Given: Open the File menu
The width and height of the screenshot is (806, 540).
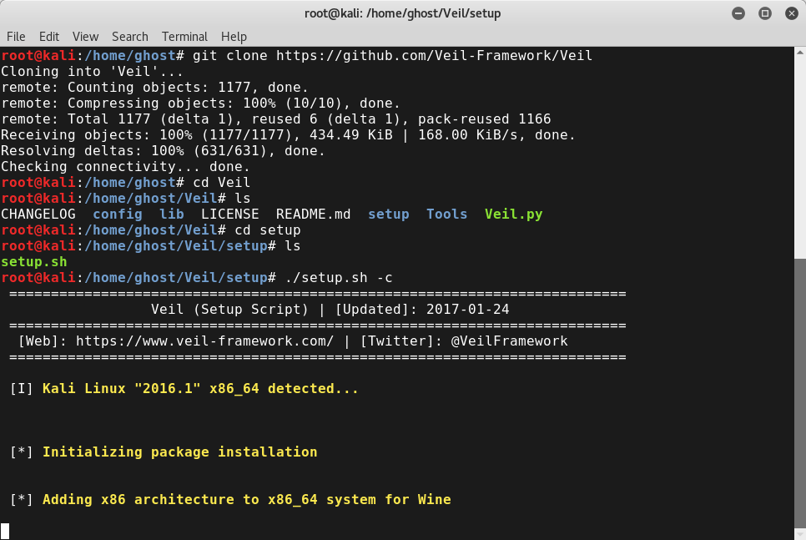Looking at the screenshot, I should tap(15, 37).
